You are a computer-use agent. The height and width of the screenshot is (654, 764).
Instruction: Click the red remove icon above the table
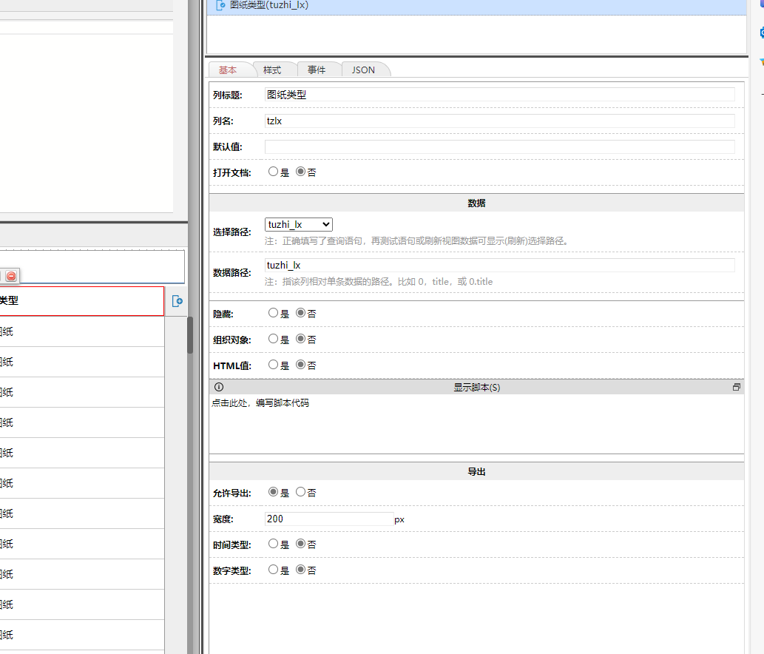click(11, 276)
